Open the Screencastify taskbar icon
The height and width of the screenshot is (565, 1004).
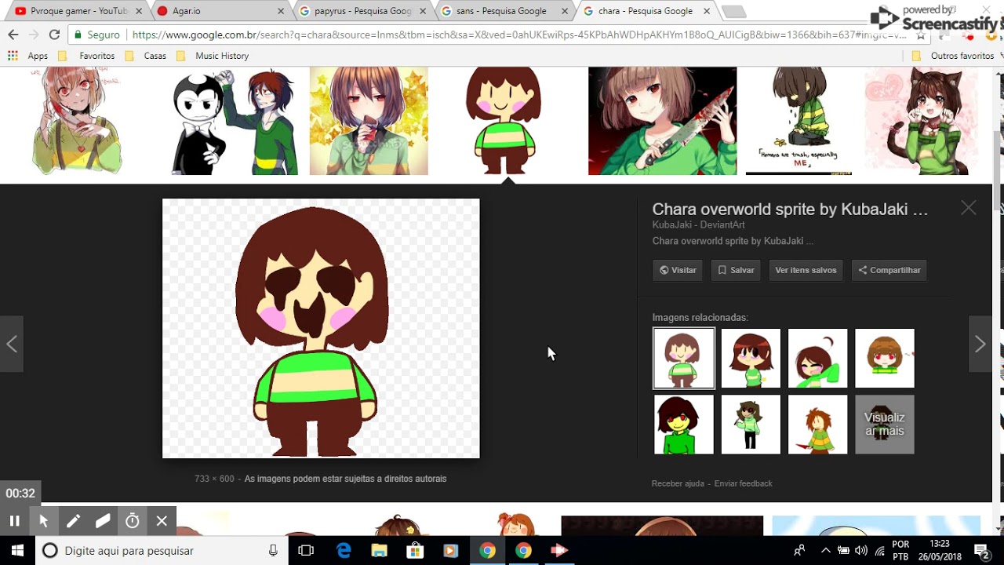[559, 550]
